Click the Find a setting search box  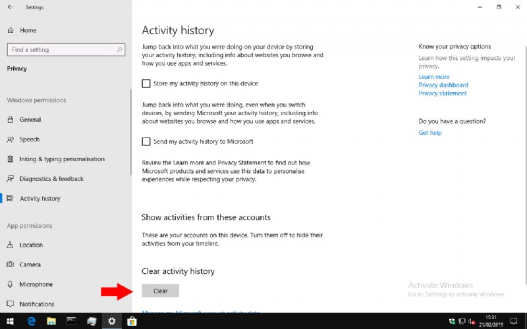click(x=67, y=50)
